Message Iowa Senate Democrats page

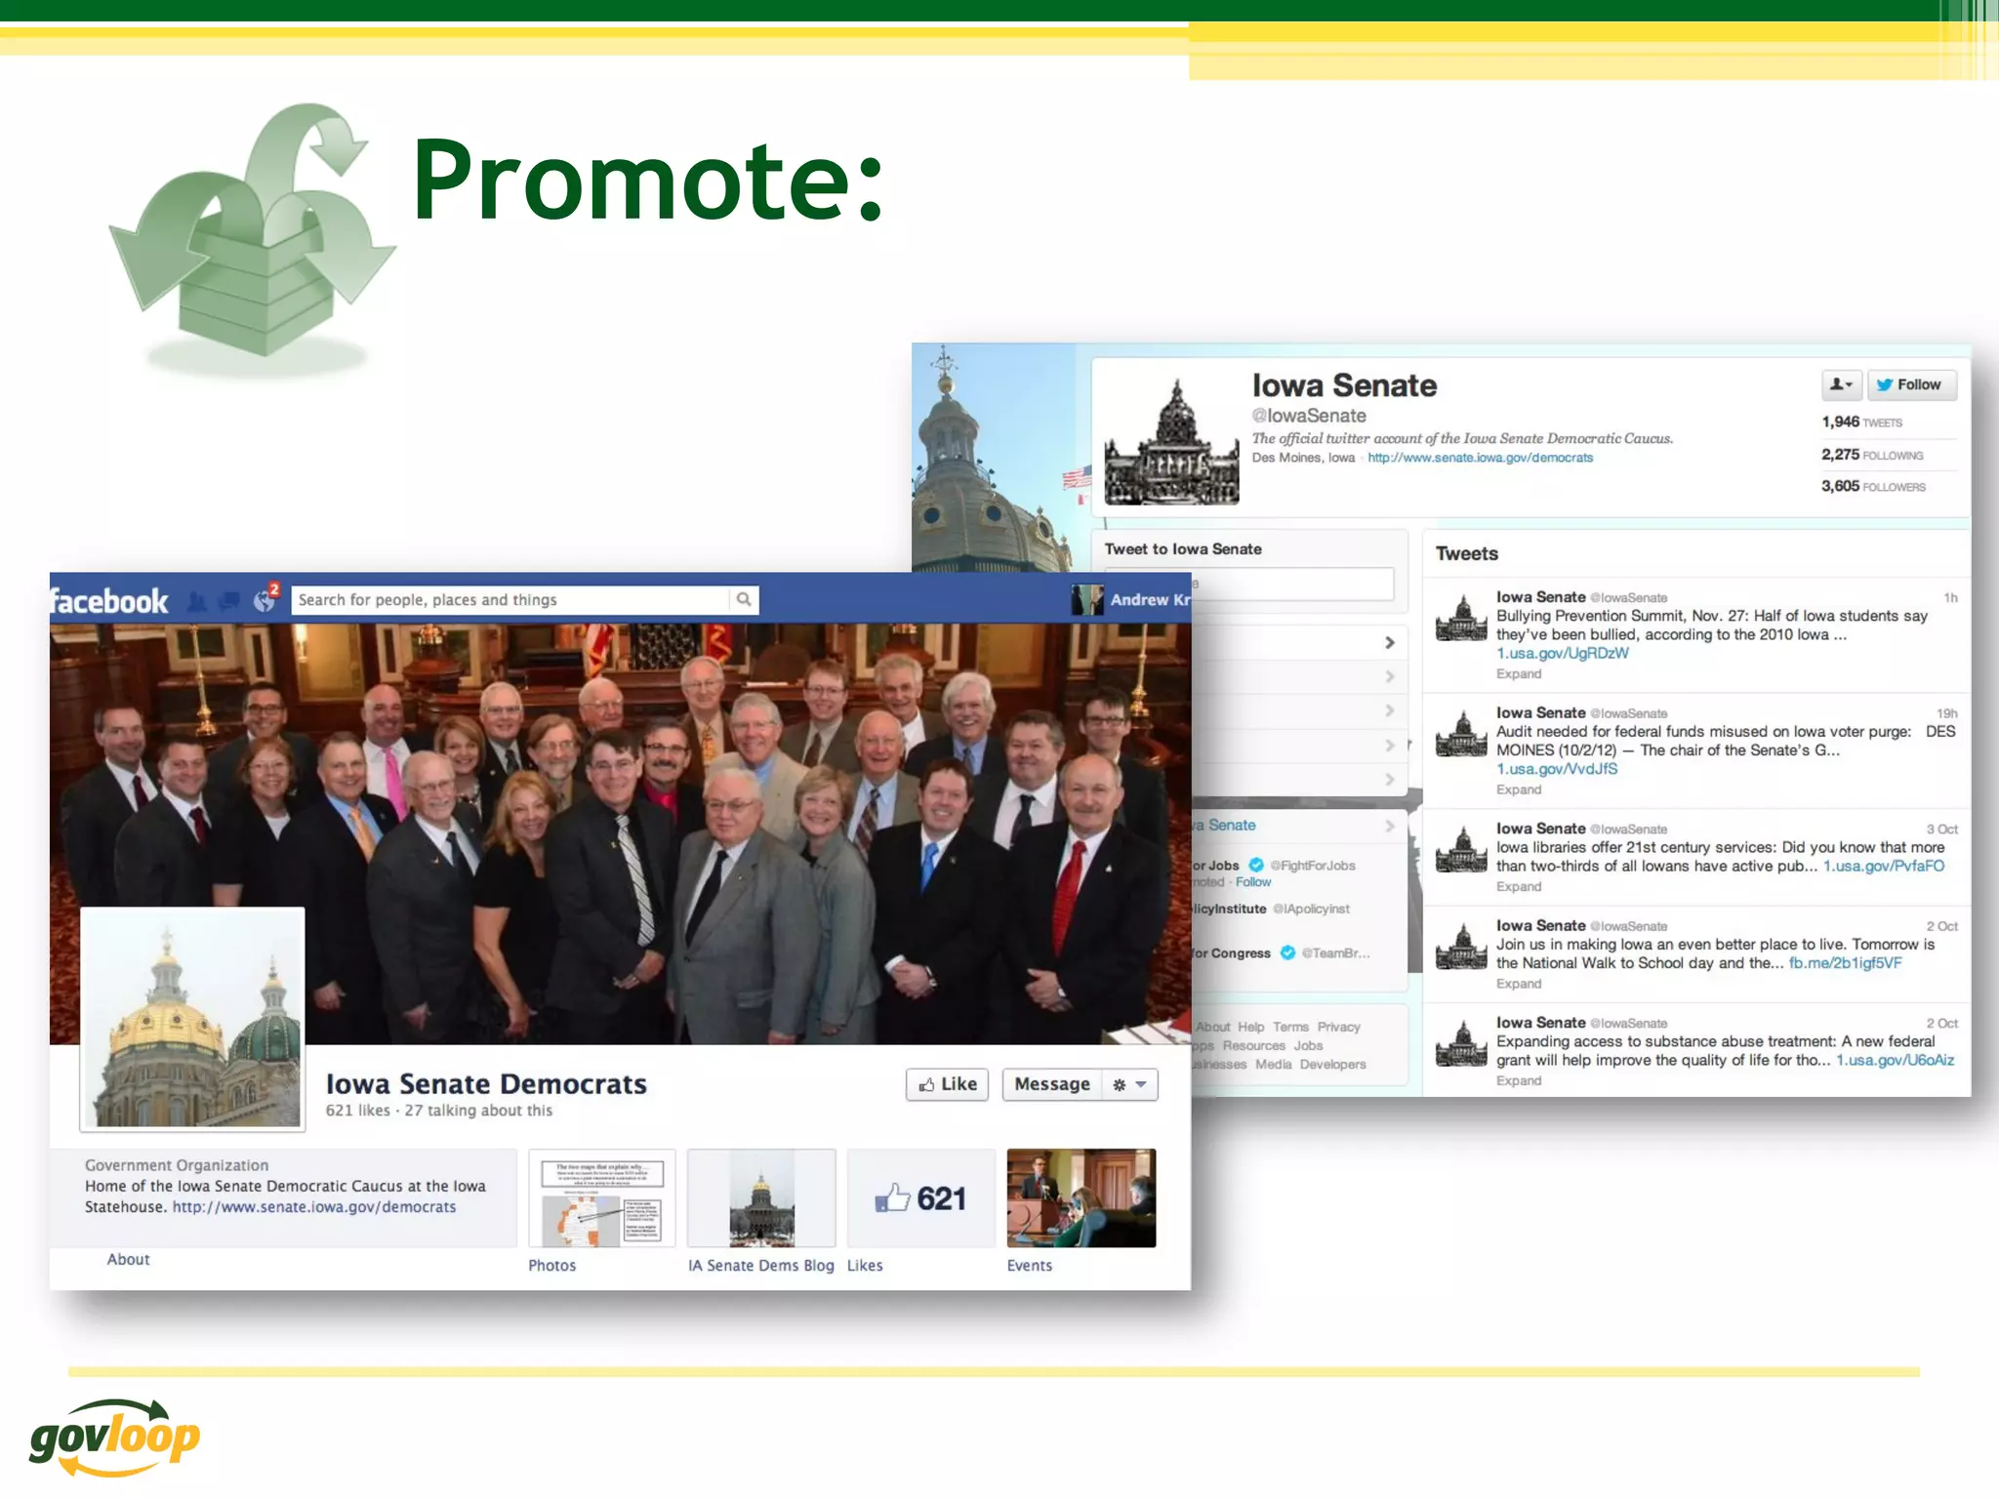click(1052, 1084)
